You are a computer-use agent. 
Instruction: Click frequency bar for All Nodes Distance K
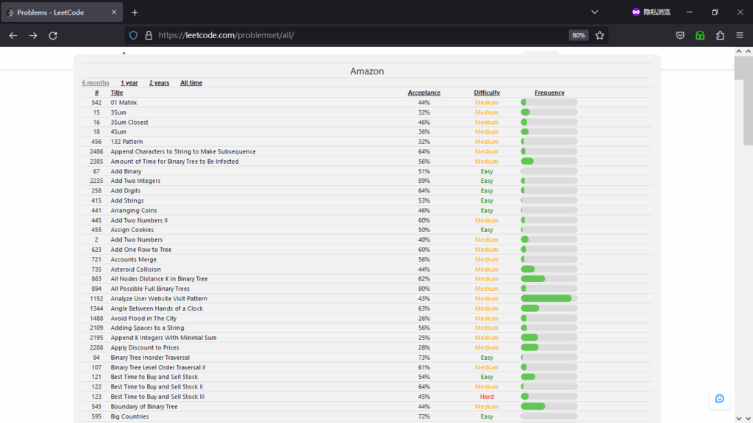point(549,278)
